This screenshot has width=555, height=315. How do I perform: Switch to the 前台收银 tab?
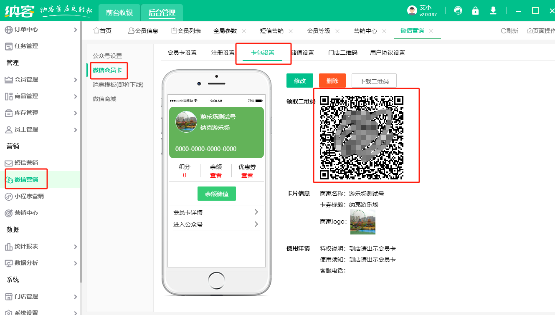click(119, 13)
